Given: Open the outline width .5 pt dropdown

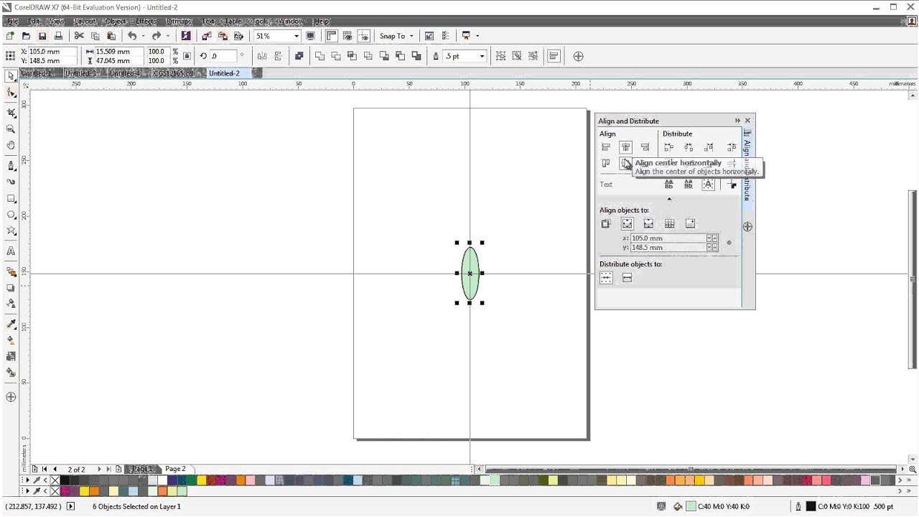Looking at the screenshot, I should click(x=482, y=56).
